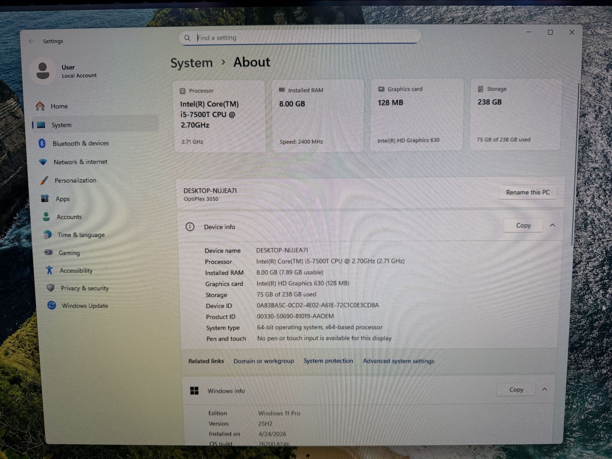612x459 pixels.
Task: Open Bluetooth & devices settings
Action: pyautogui.click(x=80, y=143)
